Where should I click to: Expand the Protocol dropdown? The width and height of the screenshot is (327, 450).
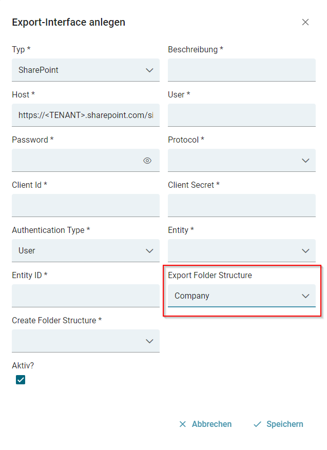tap(241, 161)
